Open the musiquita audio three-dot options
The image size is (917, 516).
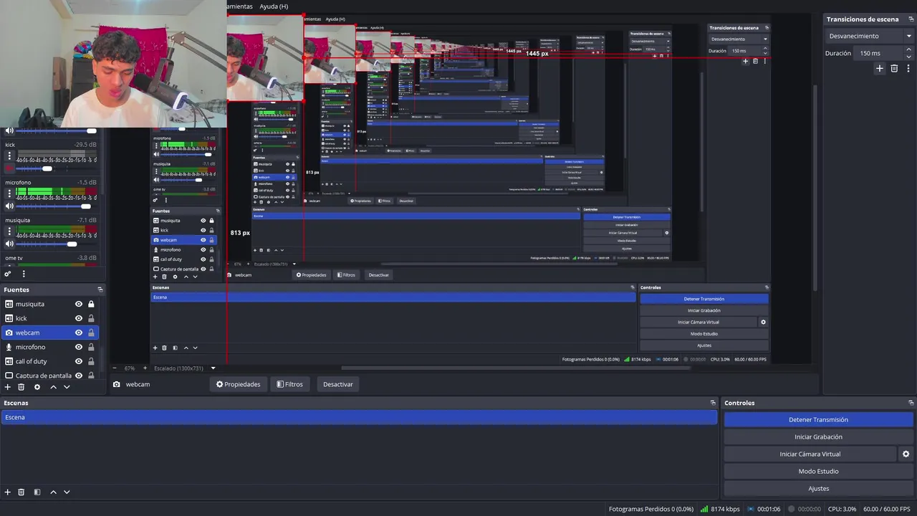click(x=9, y=231)
